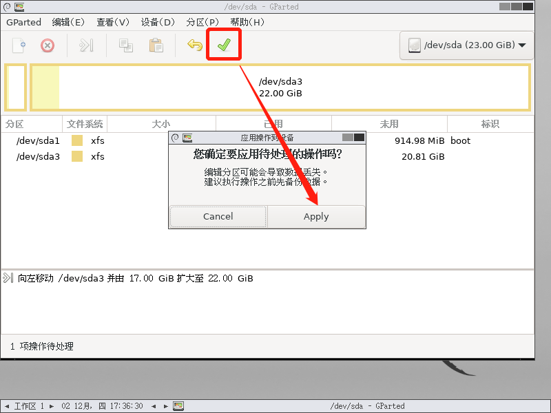Undo the last operation via toolbar icon
The width and height of the screenshot is (551, 413).
tap(194, 45)
